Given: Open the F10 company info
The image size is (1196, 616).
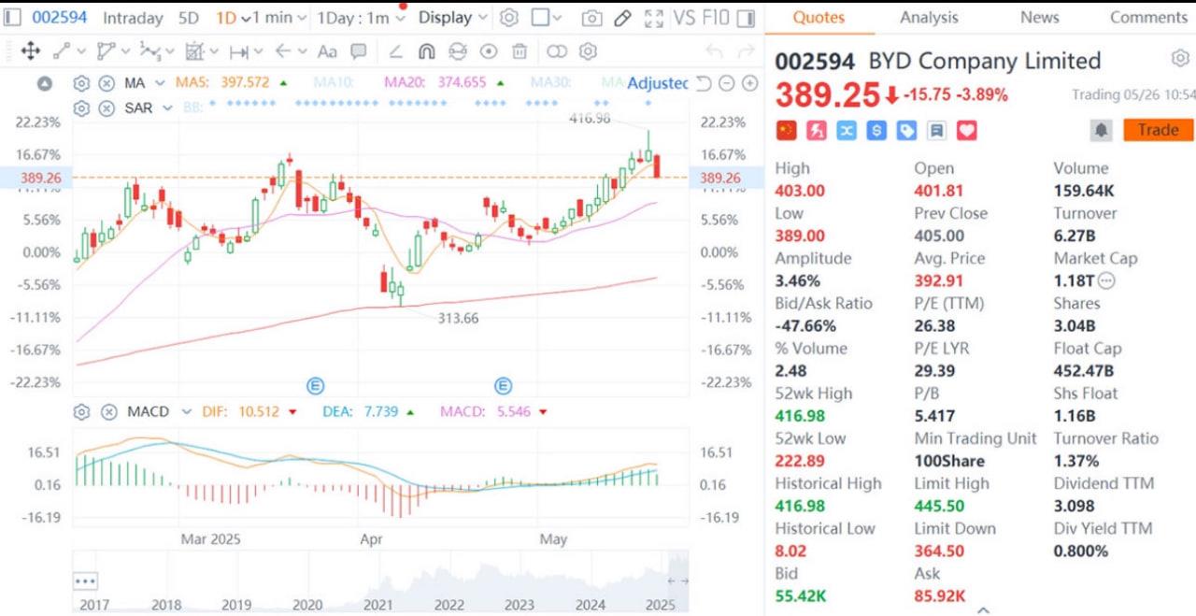Looking at the screenshot, I should pos(715,18).
